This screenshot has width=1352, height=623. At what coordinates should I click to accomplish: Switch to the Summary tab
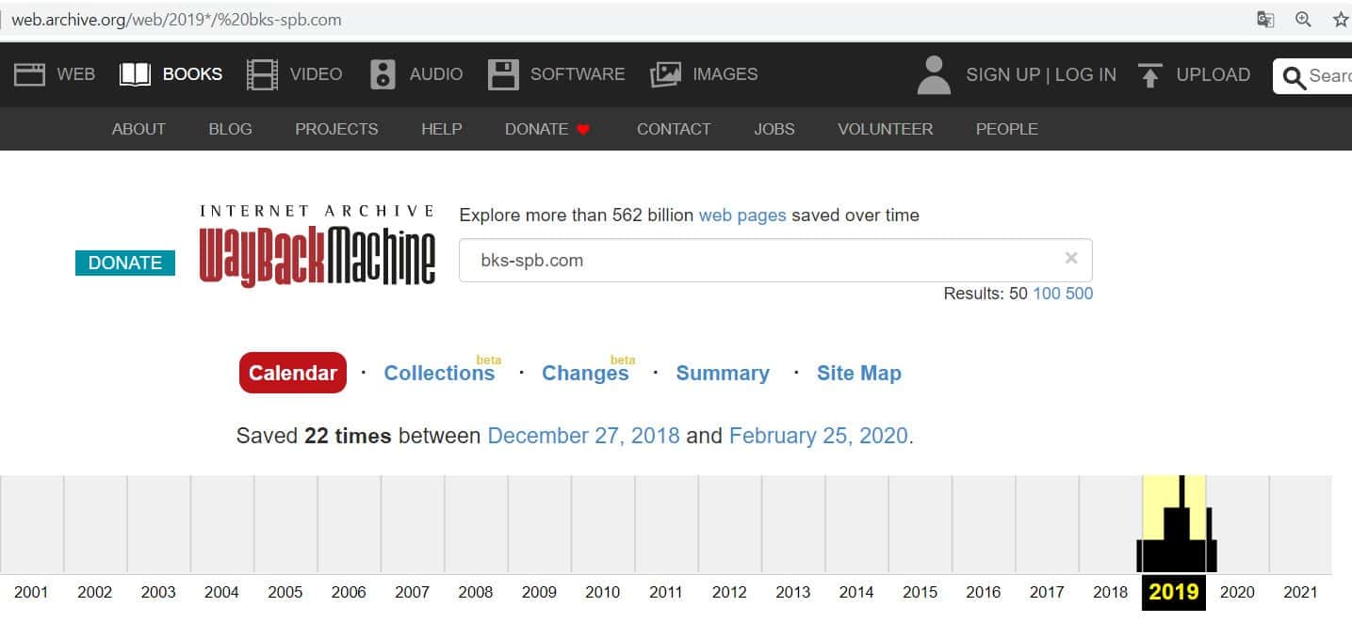[723, 373]
